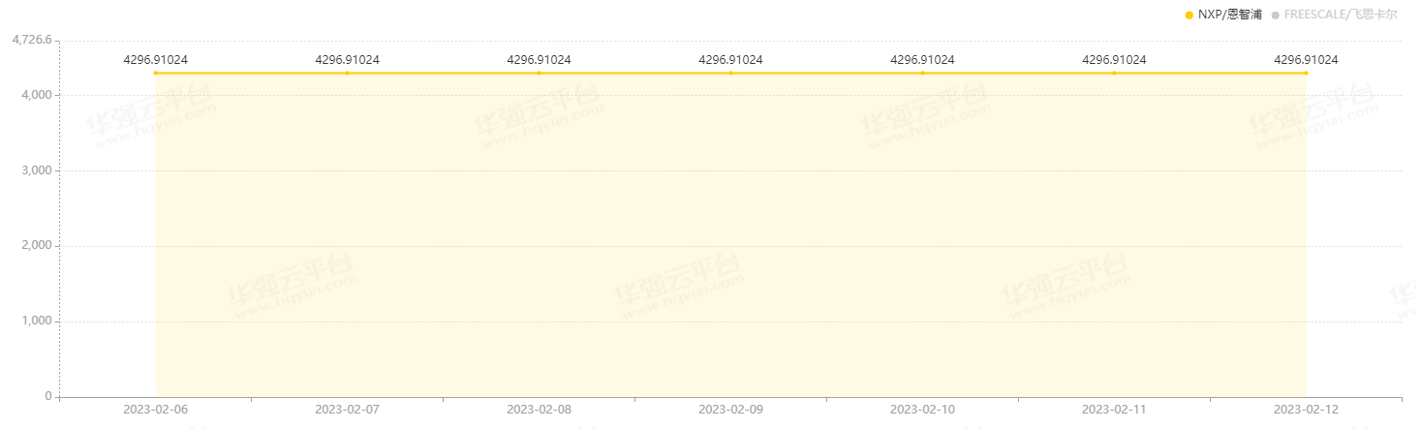
Task: Click the 0 y-axis label
Action: click(48, 397)
